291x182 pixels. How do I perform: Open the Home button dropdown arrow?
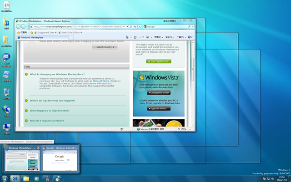pyautogui.click(x=131, y=37)
